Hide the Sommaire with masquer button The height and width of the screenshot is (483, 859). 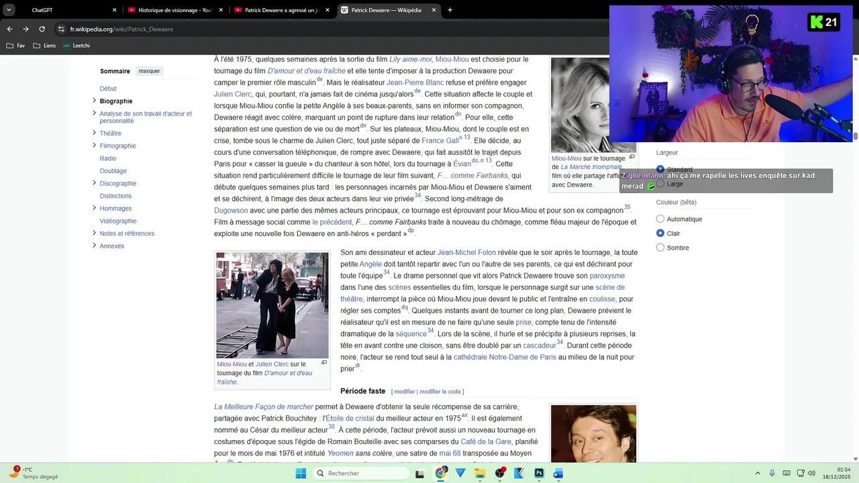[149, 71]
